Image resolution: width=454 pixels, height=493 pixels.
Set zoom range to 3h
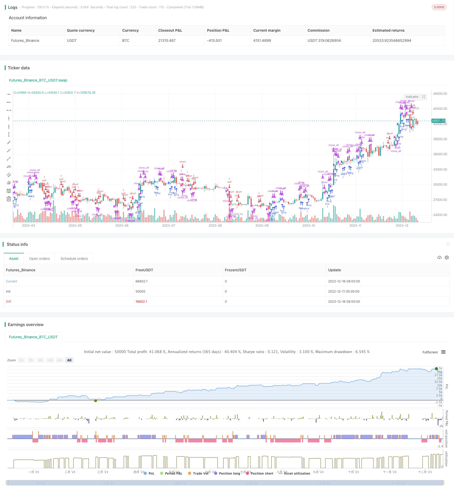pos(31,360)
